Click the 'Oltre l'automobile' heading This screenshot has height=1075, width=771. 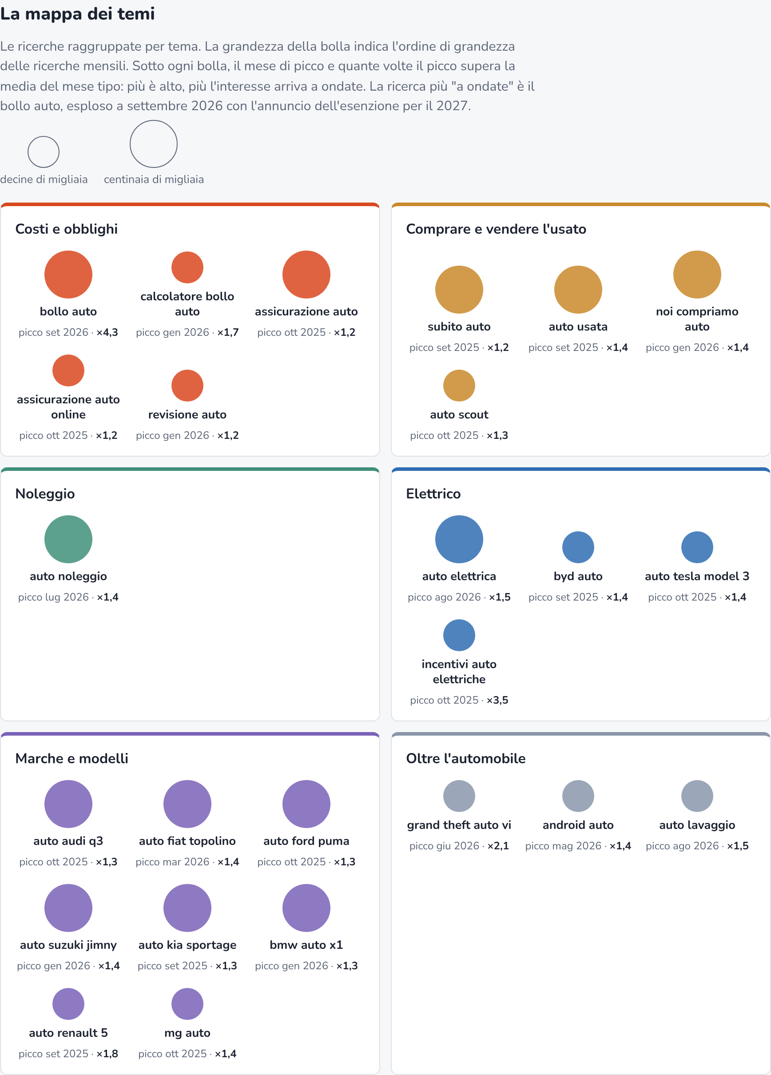(x=465, y=758)
